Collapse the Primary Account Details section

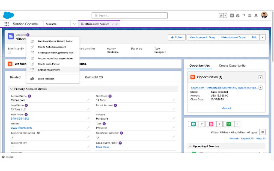click(11, 89)
